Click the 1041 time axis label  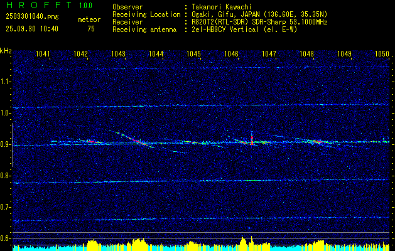[x=43, y=53]
